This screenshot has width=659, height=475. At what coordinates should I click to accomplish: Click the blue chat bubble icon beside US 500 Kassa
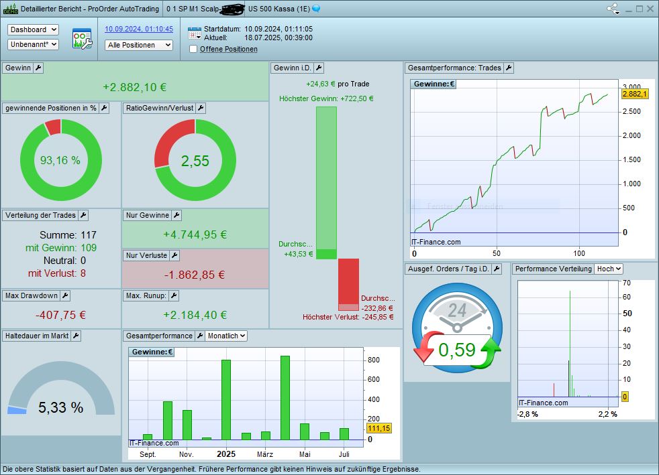coord(316,9)
